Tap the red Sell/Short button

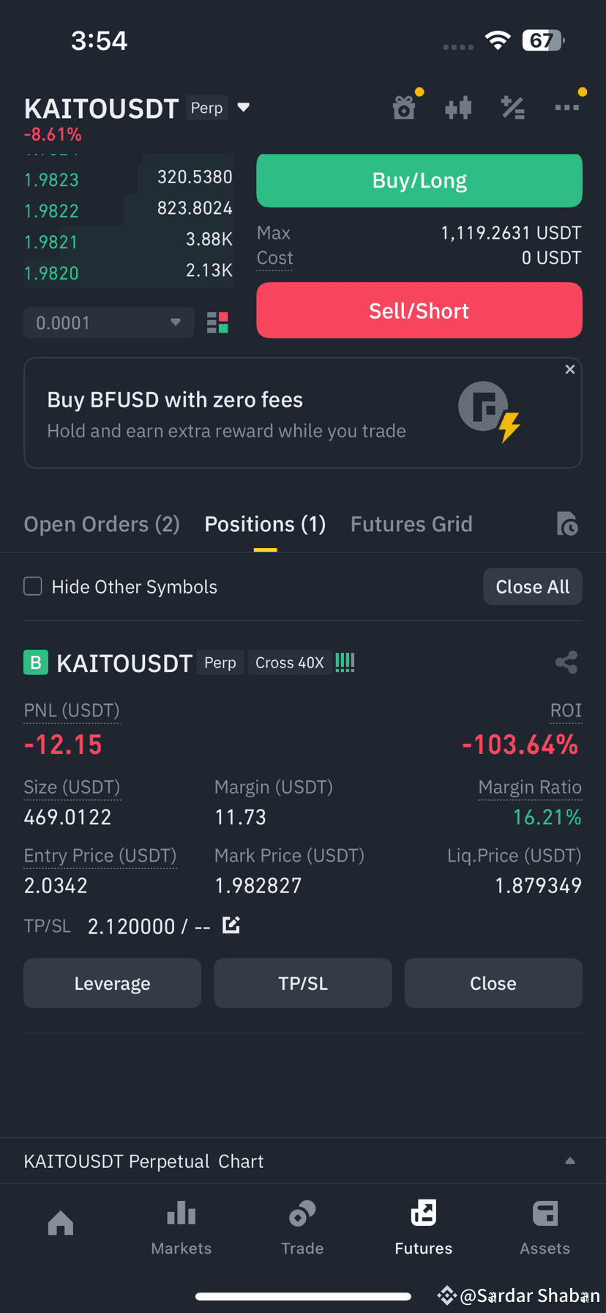coord(419,311)
